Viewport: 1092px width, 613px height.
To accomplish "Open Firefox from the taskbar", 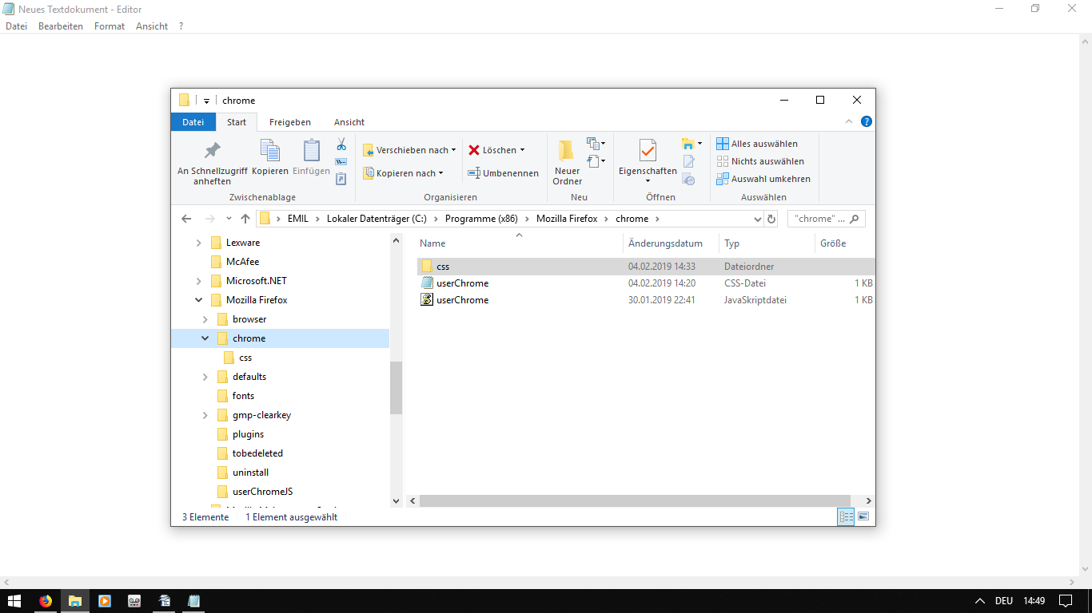I will pos(45,601).
